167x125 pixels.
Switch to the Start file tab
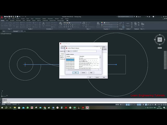(4, 31)
